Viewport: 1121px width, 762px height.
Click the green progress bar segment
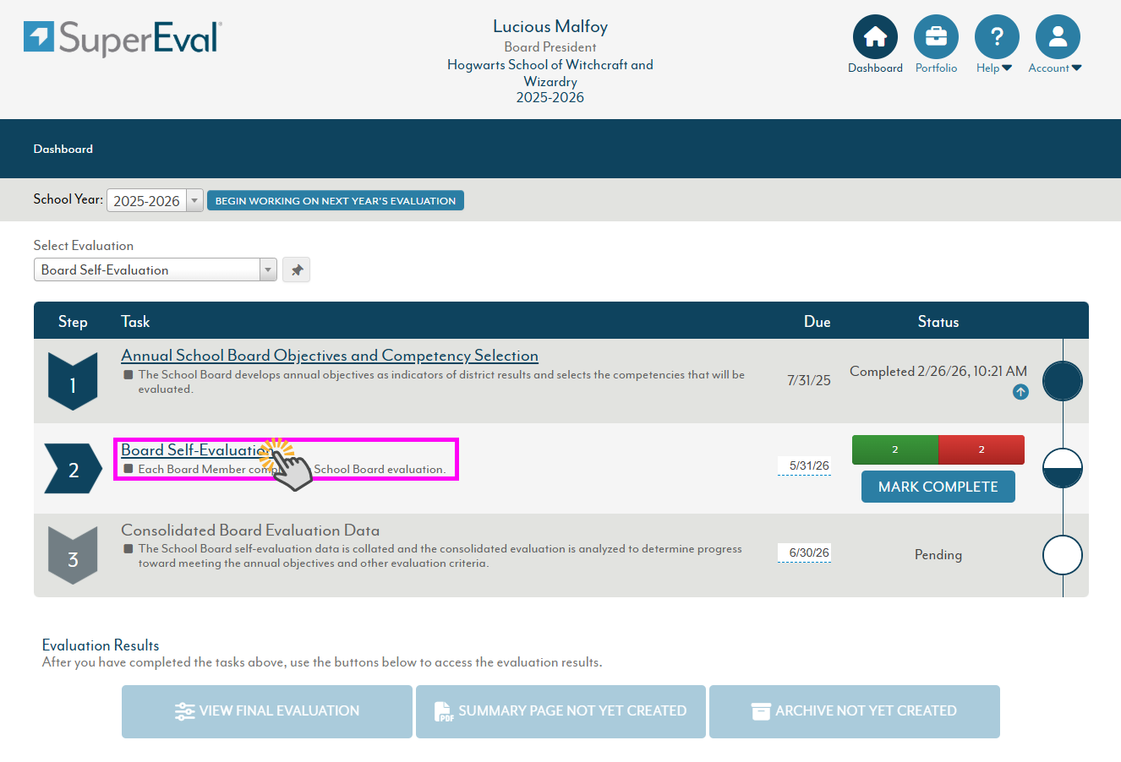(894, 449)
